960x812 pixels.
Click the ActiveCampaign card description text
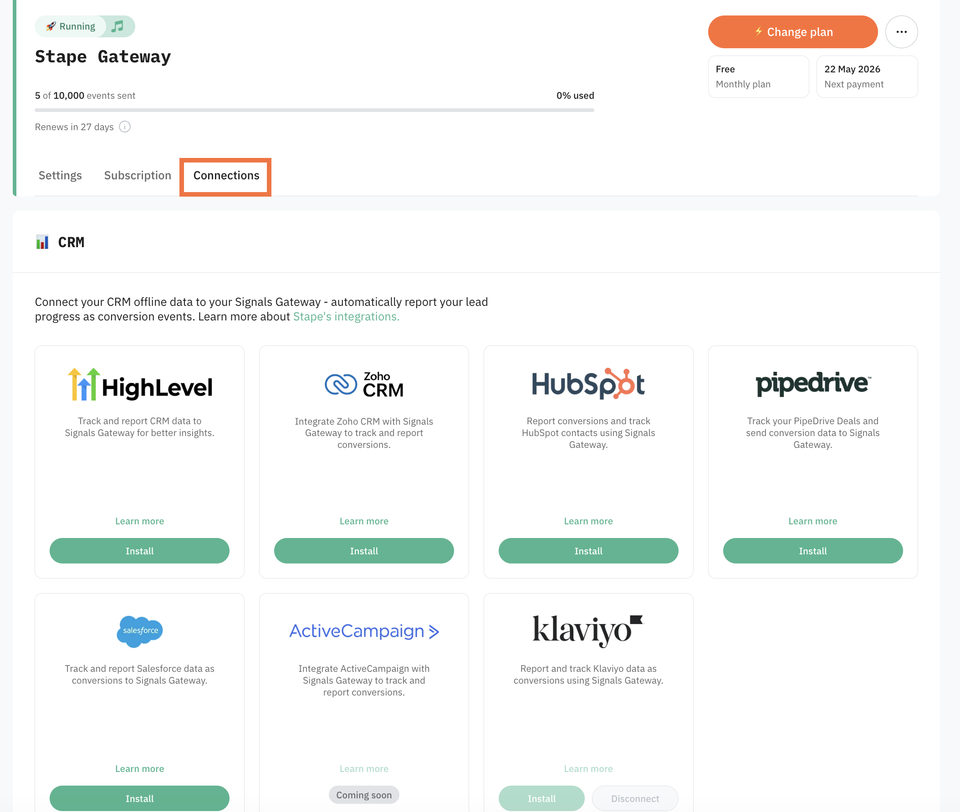(x=364, y=680)
